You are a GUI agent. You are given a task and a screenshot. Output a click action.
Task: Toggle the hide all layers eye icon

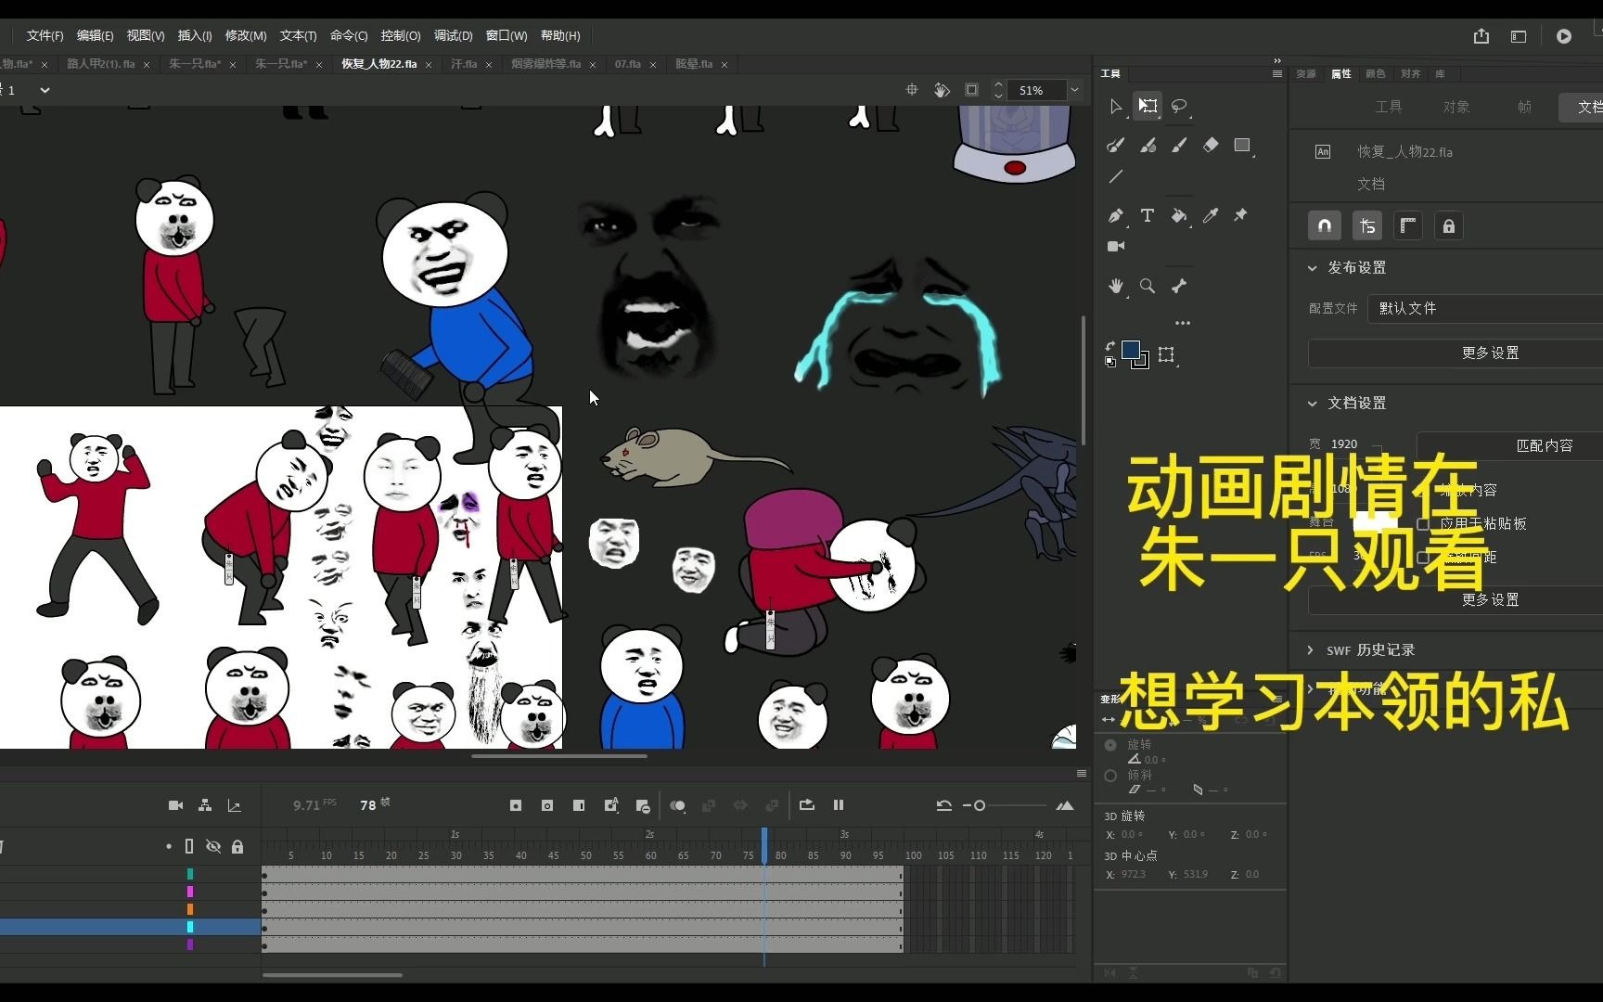coord(213,846)
